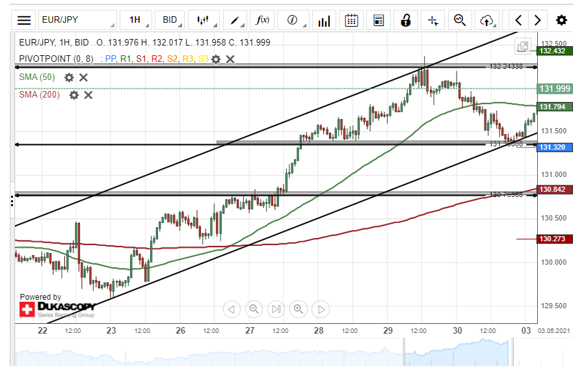Open the news list panel icon
The height and width of the screenshot is (372, 584).
tap(378, 20)
